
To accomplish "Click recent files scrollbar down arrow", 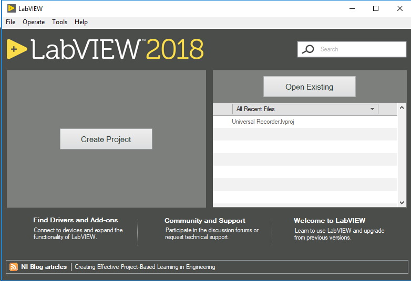I will point(402,202).
